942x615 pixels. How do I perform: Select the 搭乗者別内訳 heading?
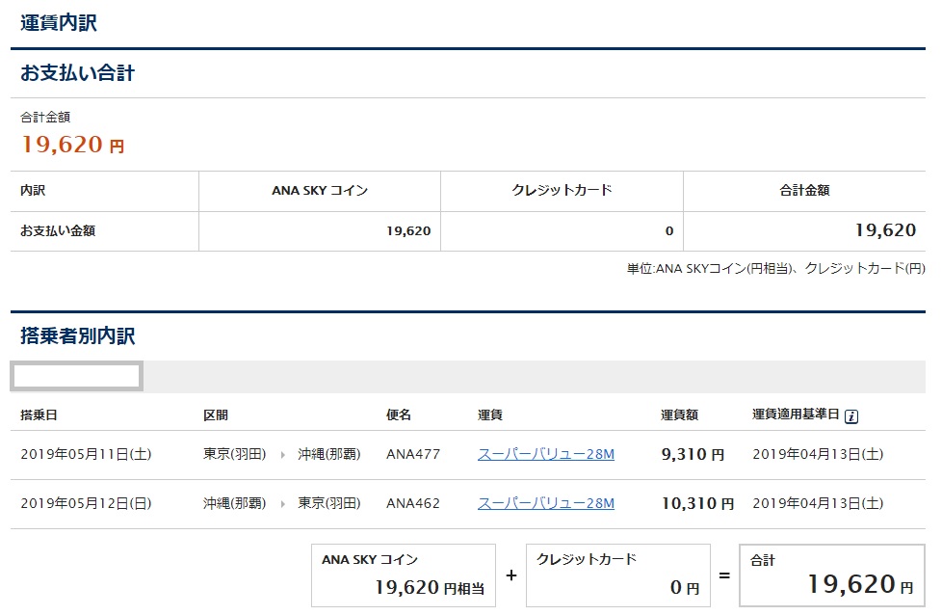coord(78,336)
